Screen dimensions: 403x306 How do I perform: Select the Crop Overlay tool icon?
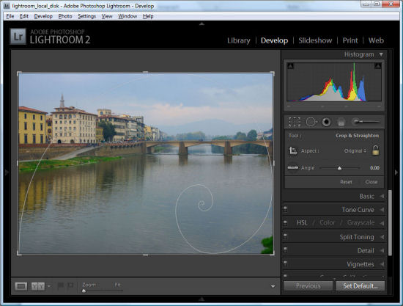pyautogui.click(x=295, y=122)
